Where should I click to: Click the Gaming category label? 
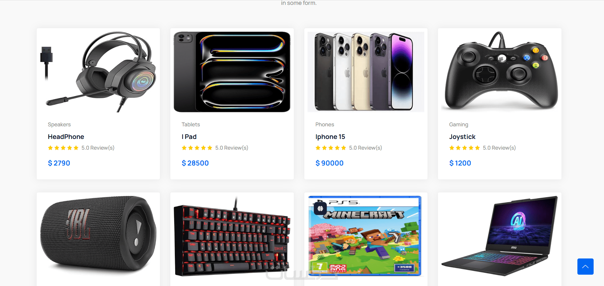(459, 124)
